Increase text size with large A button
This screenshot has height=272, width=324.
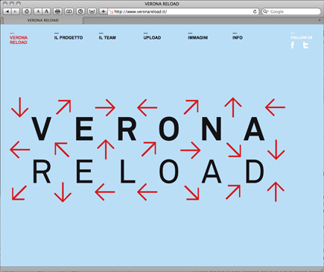tap(46, 11)
